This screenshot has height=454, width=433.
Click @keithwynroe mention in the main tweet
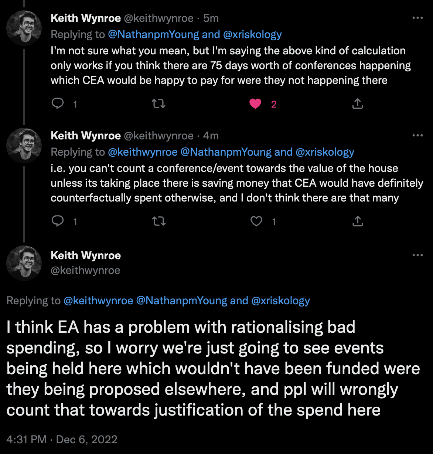98,301
